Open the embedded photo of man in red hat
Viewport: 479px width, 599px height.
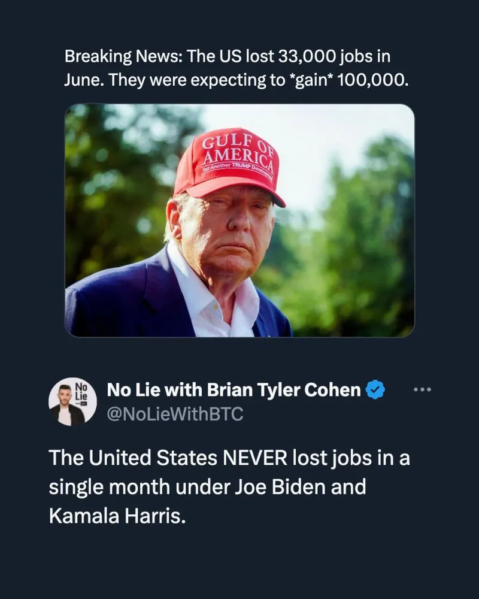coord(239,220)
